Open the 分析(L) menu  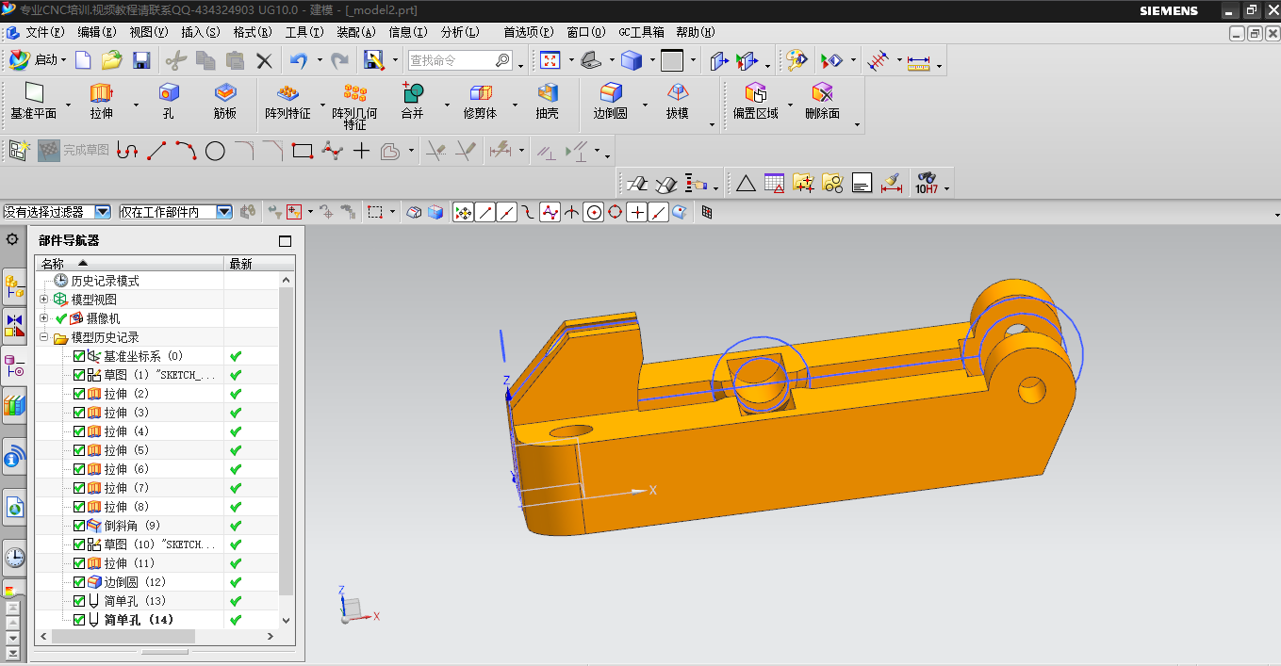460,32
